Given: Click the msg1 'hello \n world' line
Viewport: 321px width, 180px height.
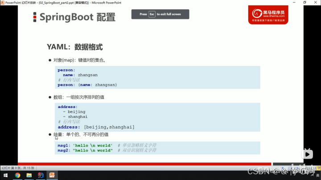Looking at the screenshot, I should [x=85, y=145].
